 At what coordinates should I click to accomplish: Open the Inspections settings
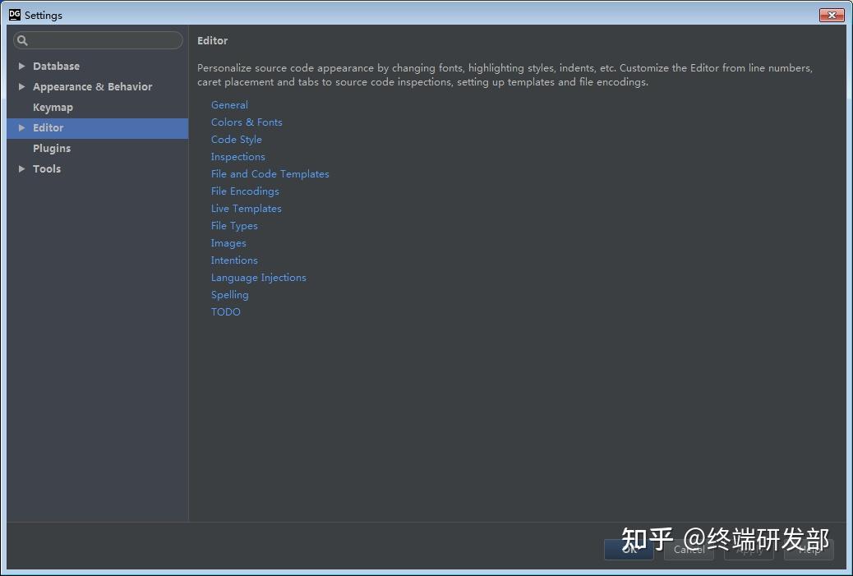click(x=238, y=156)
